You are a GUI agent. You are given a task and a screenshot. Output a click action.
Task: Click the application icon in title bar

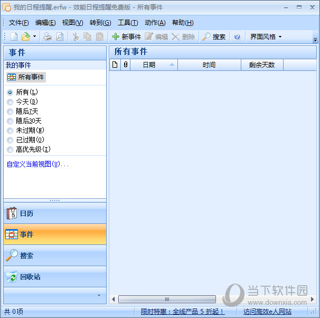(x=6, y=7)
